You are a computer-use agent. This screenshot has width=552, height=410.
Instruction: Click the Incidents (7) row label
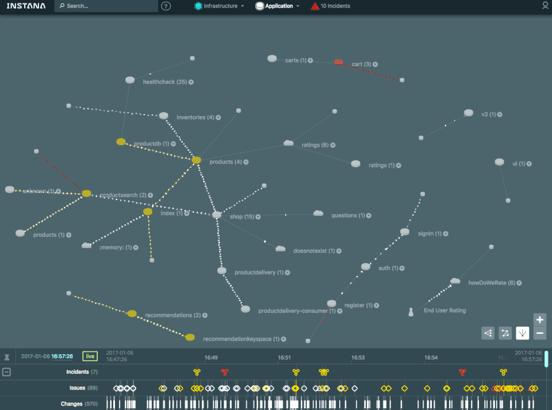tap(82, 372)
